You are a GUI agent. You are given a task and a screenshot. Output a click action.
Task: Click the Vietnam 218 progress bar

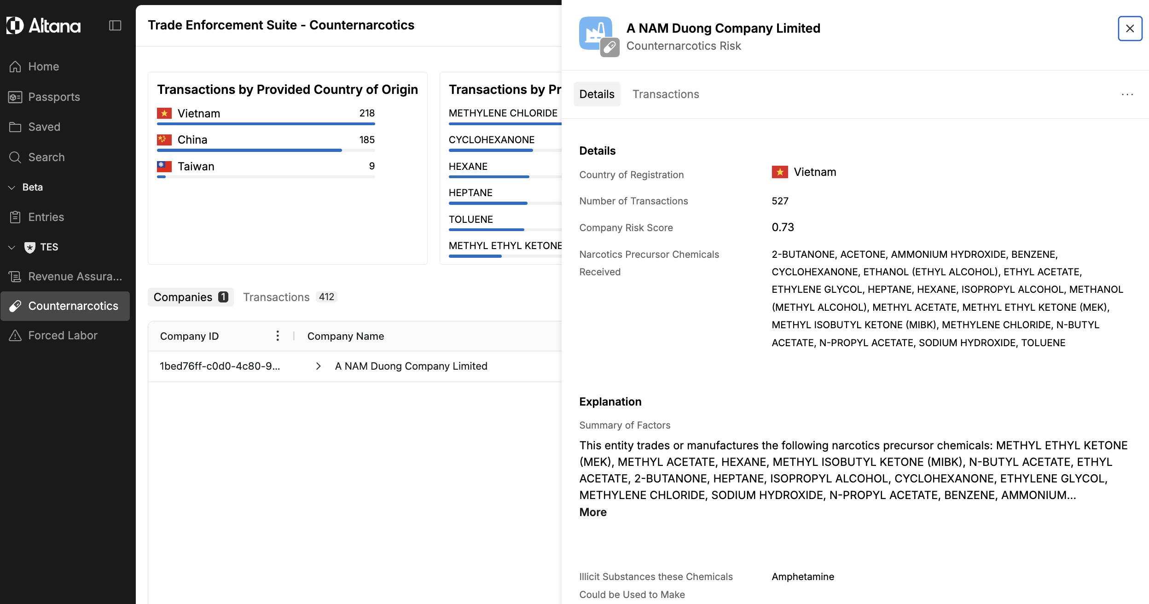click(266, 124)
